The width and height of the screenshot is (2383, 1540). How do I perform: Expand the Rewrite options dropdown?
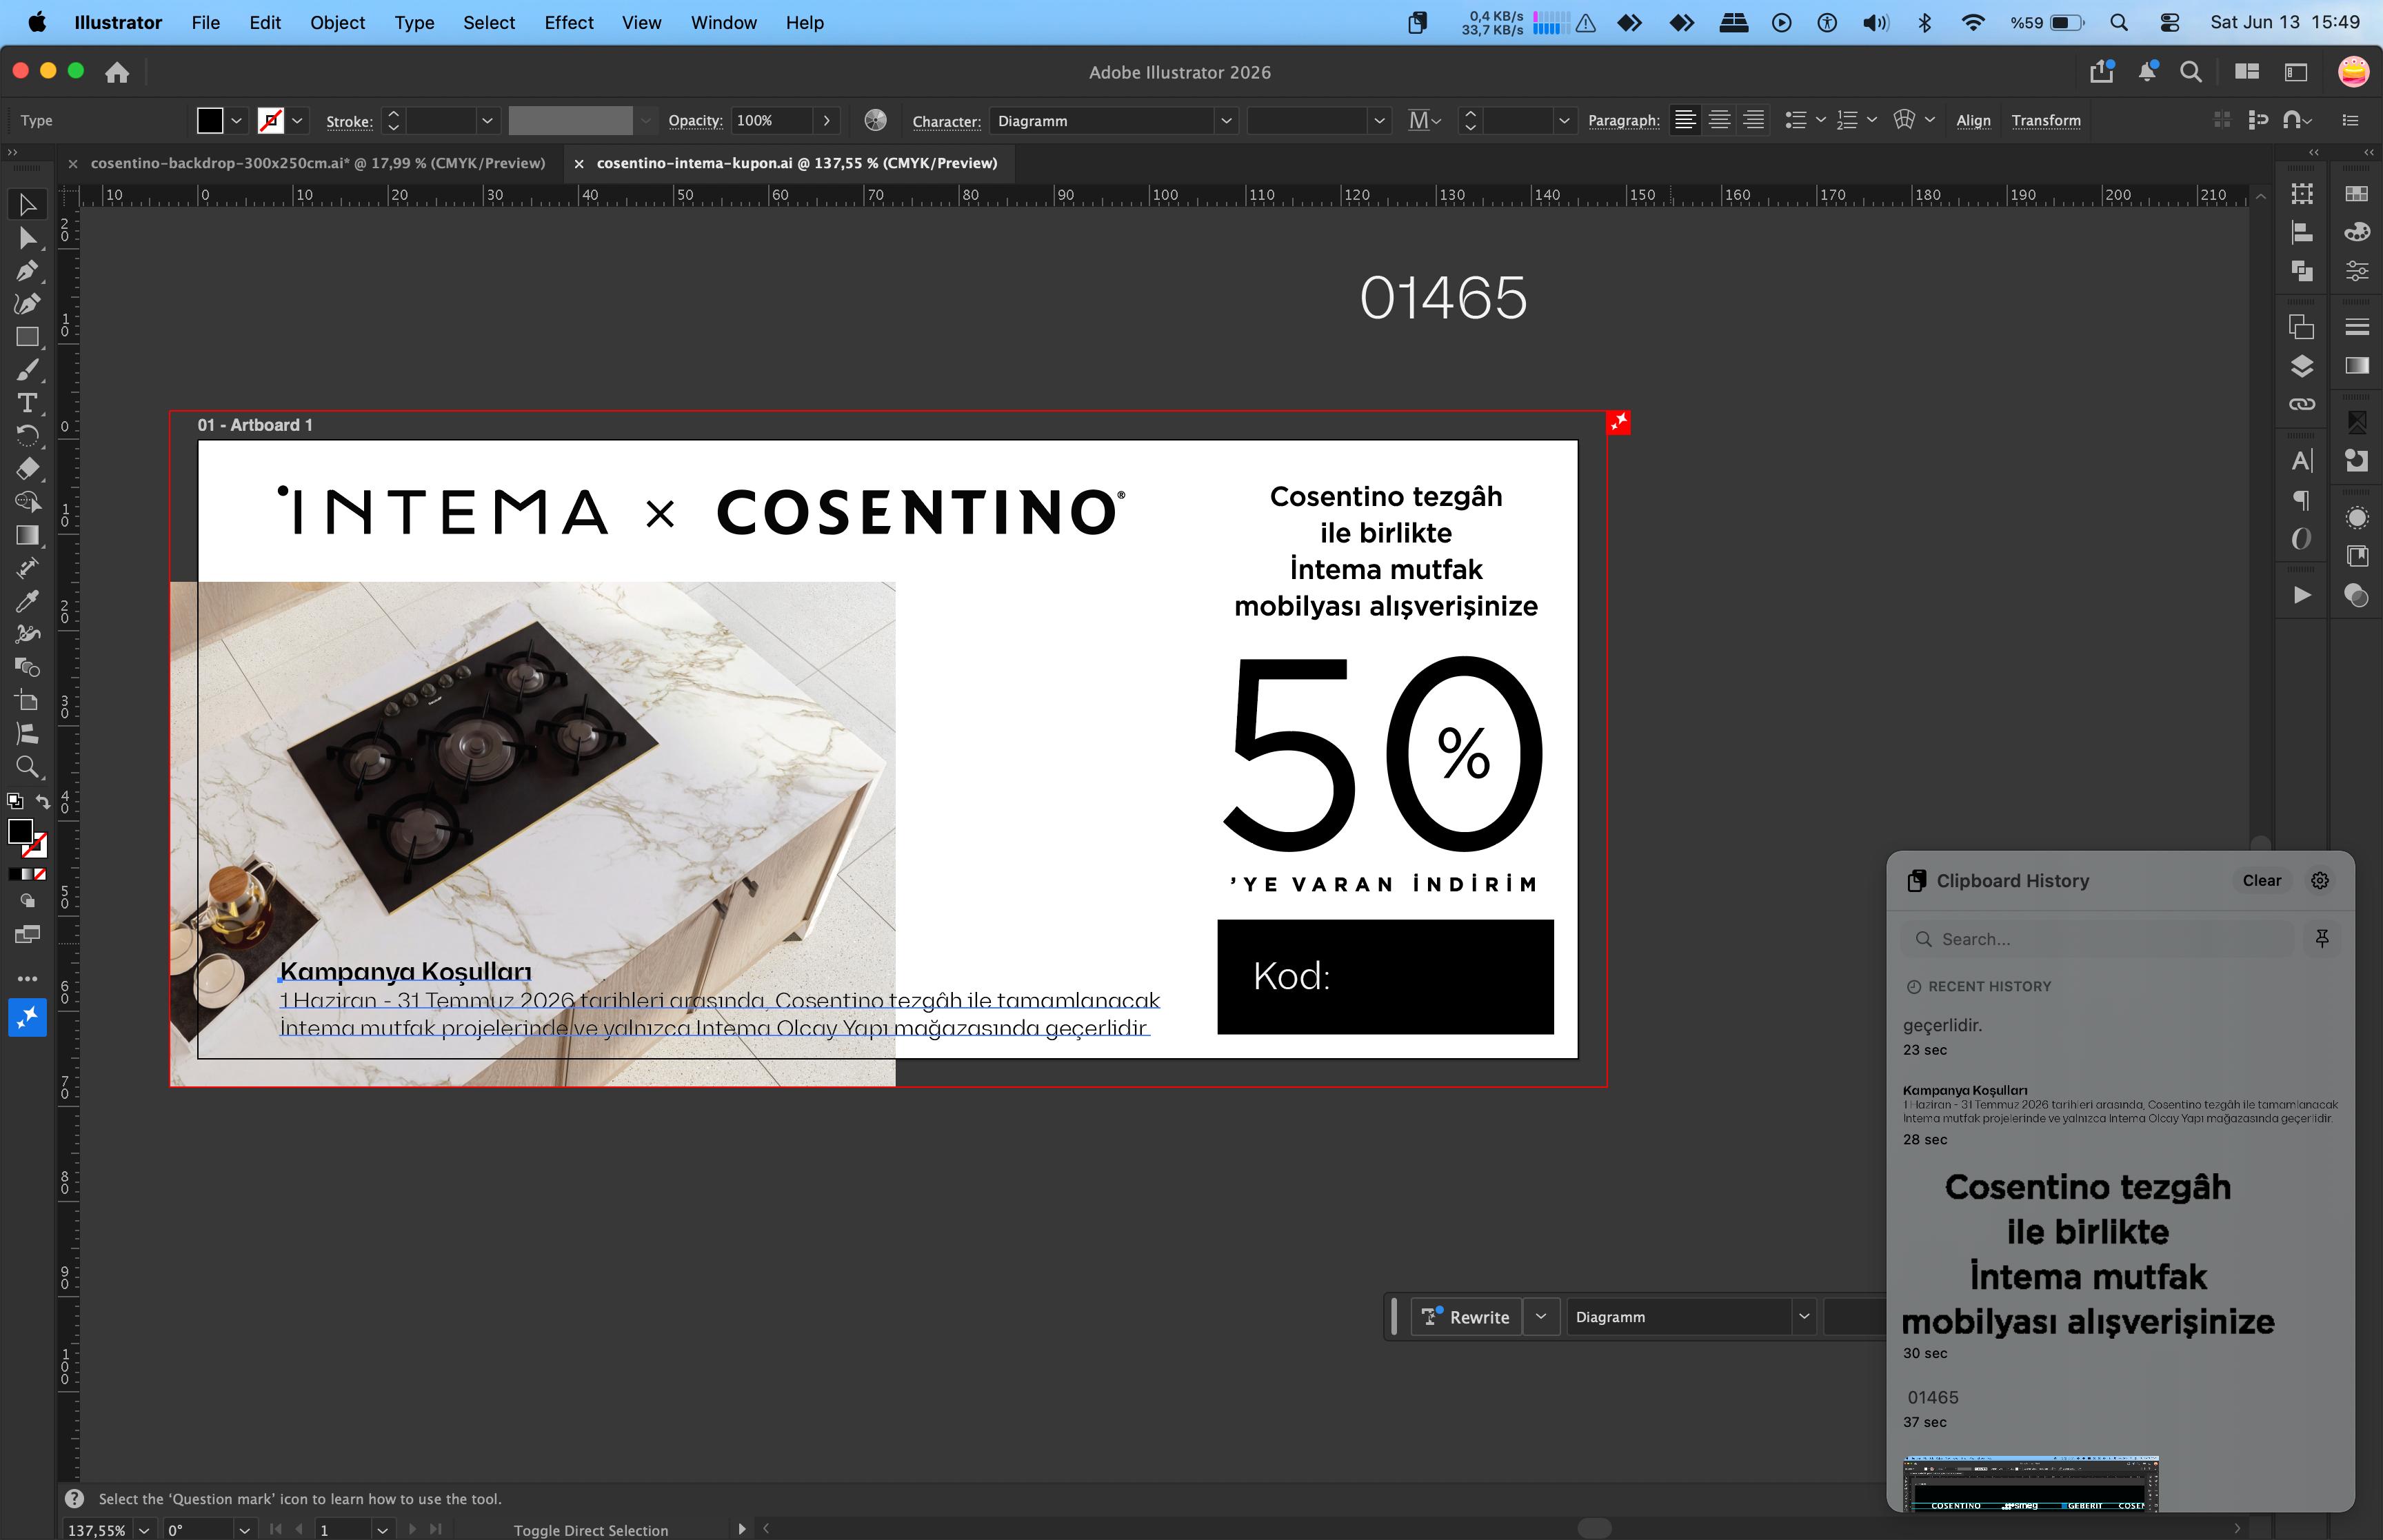point(1541,1316)
